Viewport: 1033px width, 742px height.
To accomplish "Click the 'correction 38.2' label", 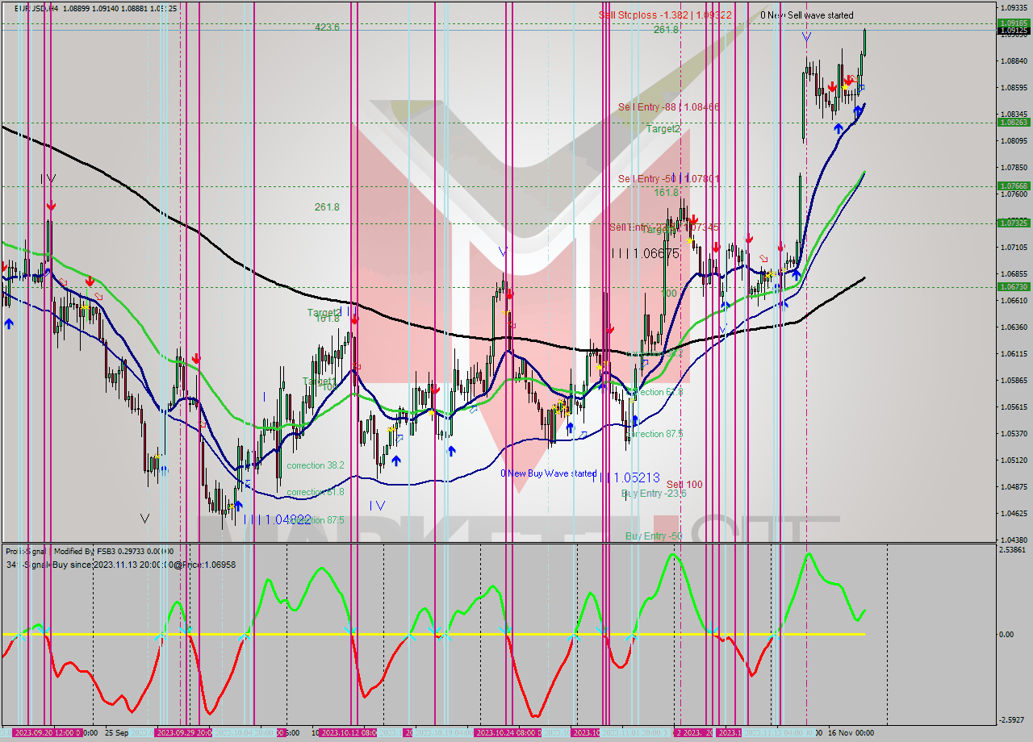I will [x=316, y=465].
